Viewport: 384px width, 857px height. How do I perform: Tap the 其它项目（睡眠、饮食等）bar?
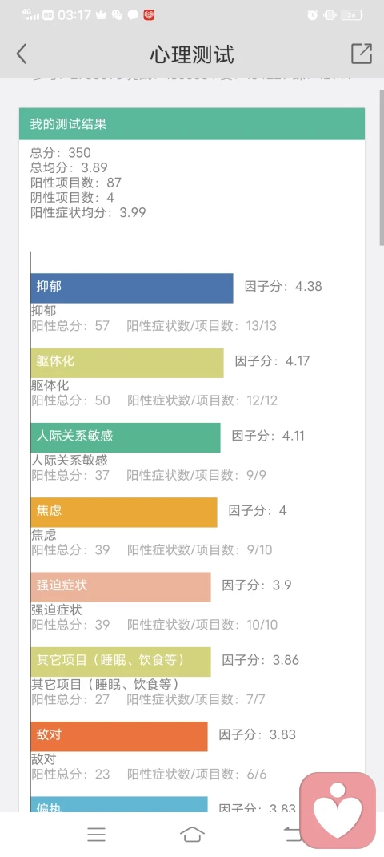point(121,662)
